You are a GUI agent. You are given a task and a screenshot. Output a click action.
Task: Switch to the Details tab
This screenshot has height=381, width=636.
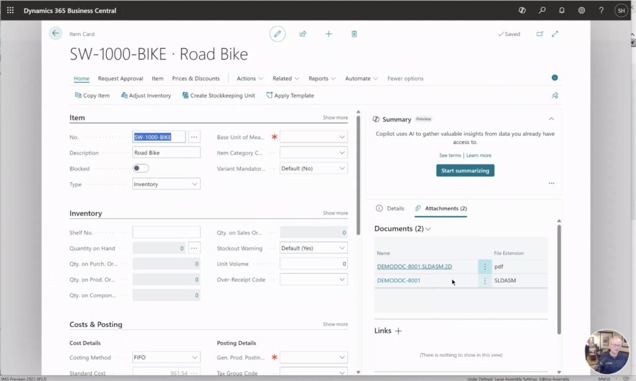tap(390, 208)
